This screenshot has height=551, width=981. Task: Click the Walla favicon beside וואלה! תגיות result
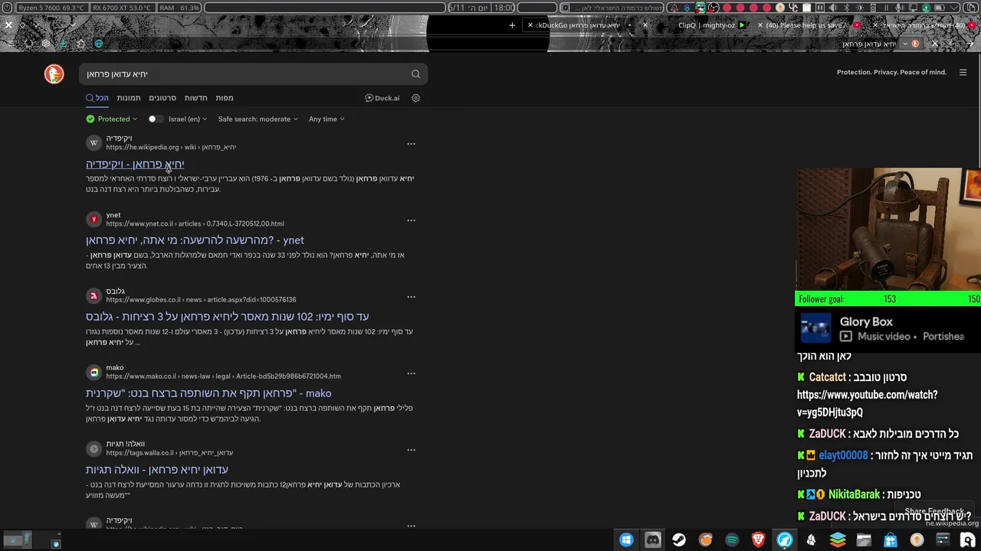(94, 448)
